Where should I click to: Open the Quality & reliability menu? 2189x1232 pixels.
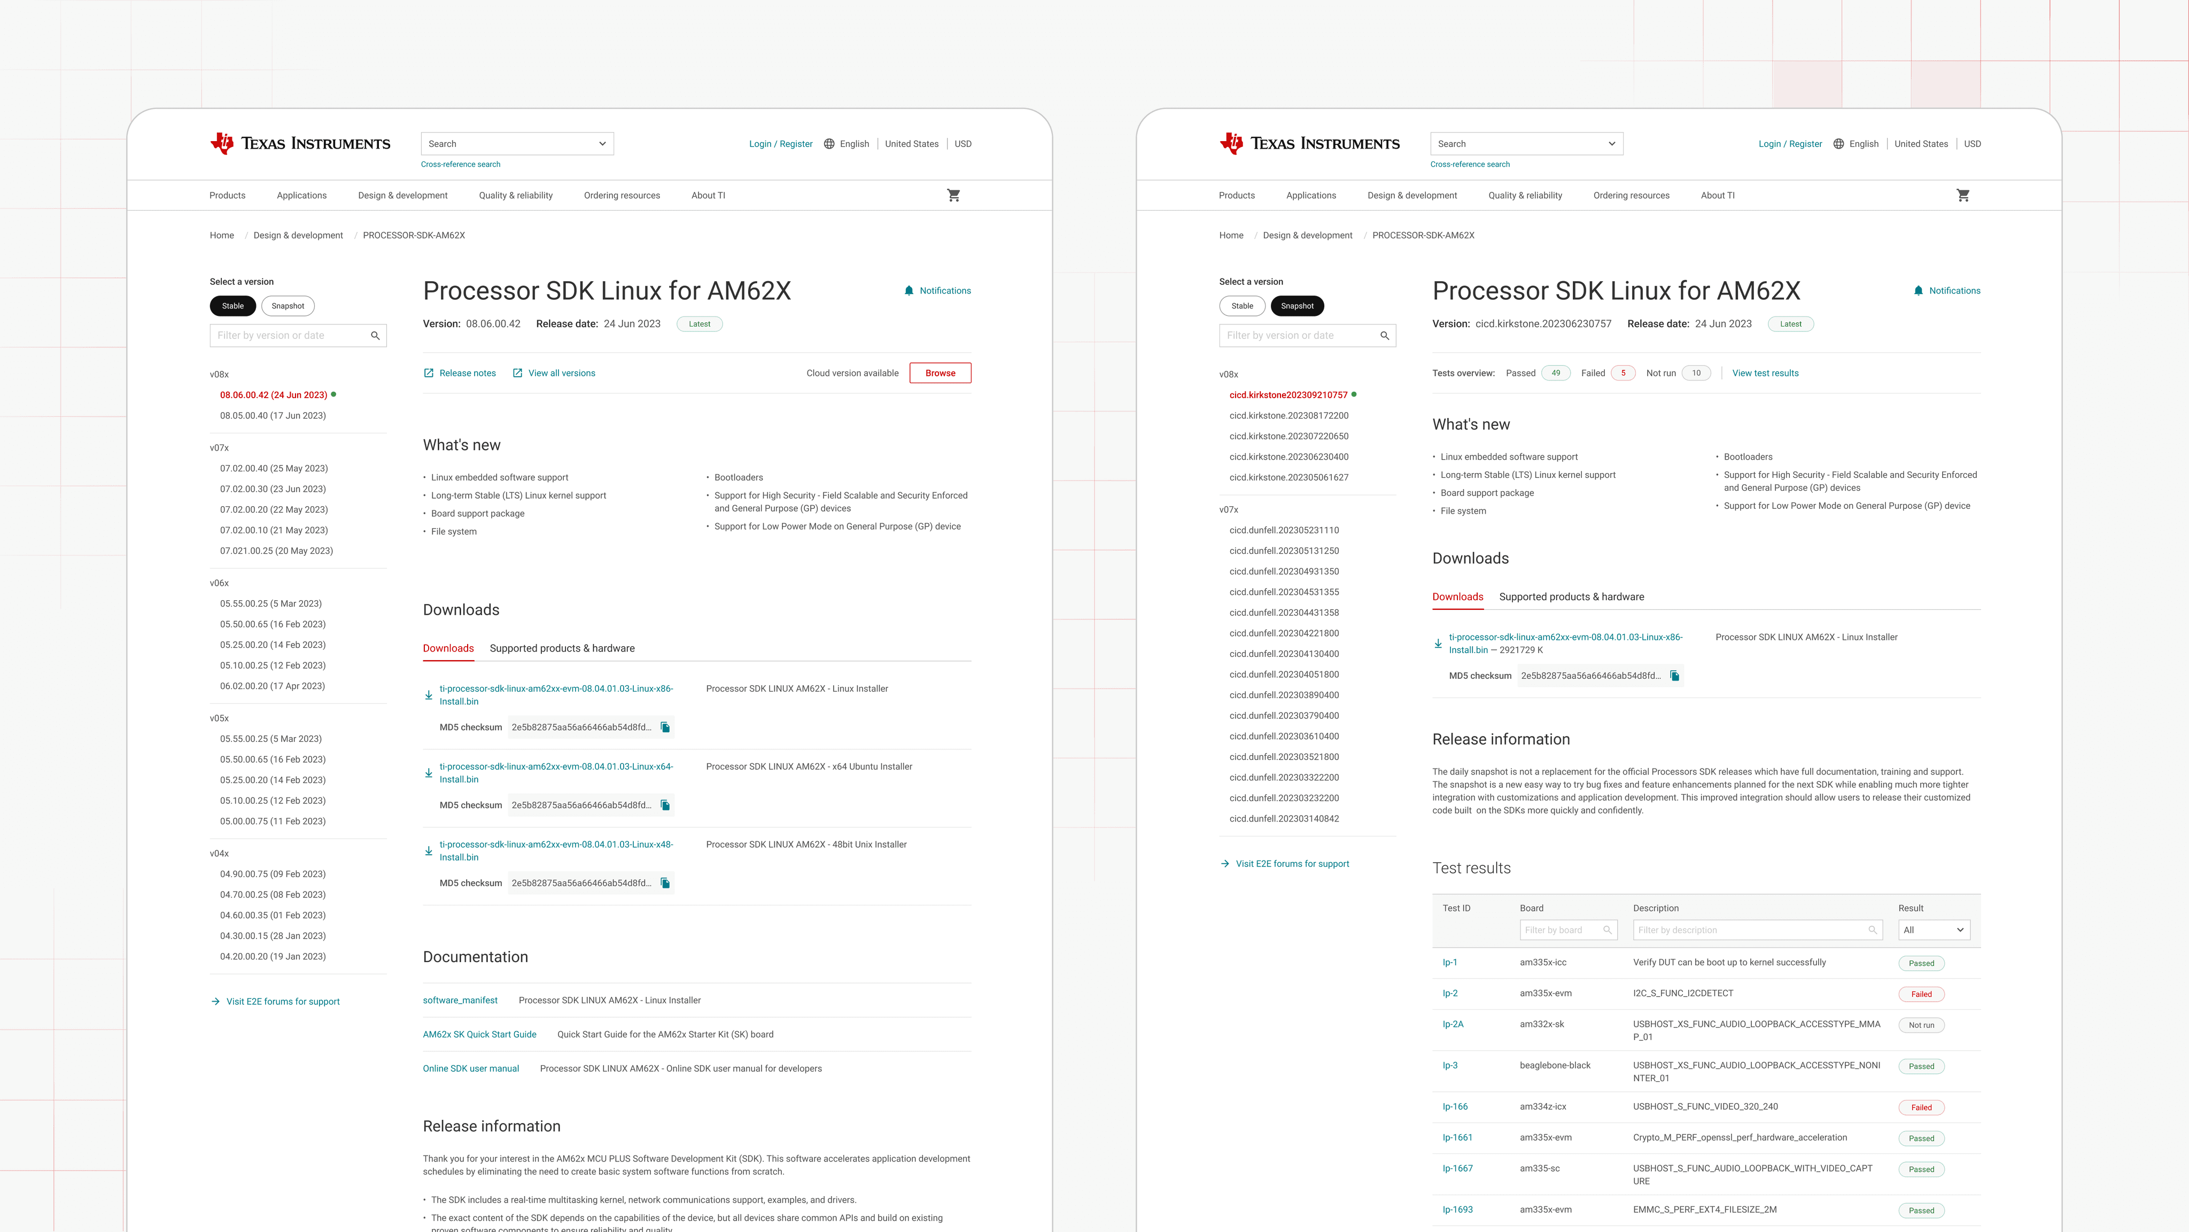(x=515, y=195)
